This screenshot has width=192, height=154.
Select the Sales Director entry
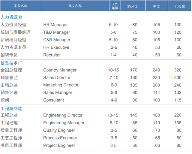57,77
